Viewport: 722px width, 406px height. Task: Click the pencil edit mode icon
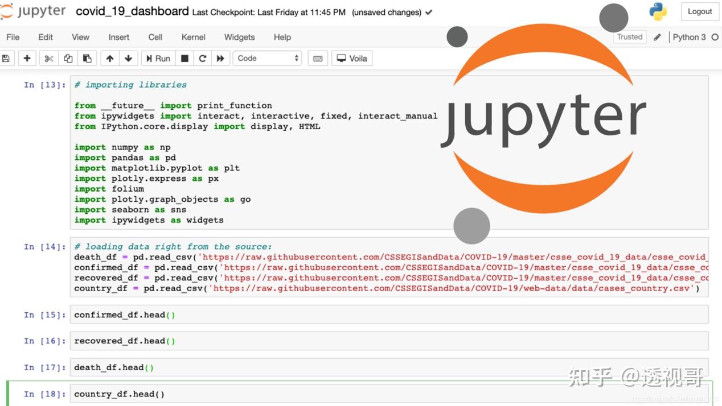[x=657, y=37]
